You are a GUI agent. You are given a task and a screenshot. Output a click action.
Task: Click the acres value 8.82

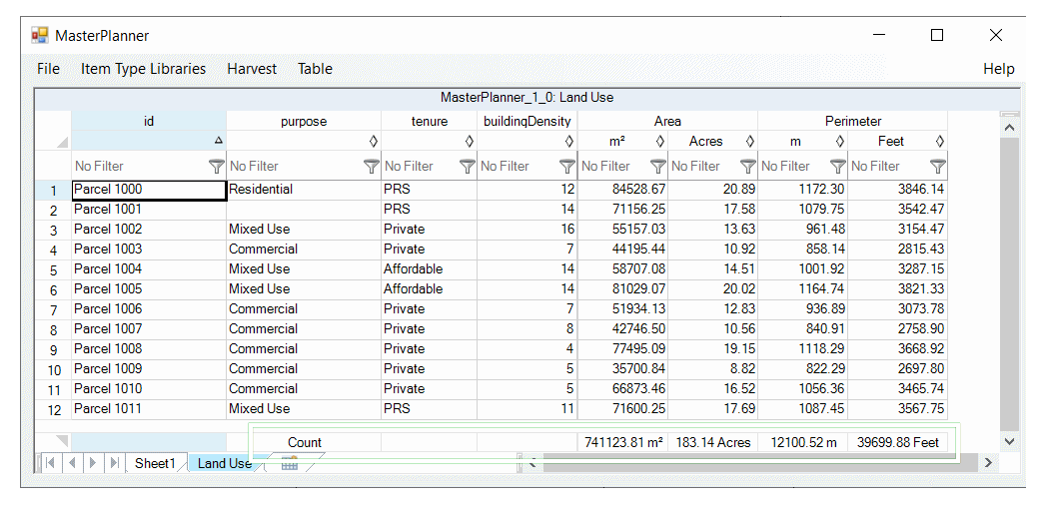point(713,369)
